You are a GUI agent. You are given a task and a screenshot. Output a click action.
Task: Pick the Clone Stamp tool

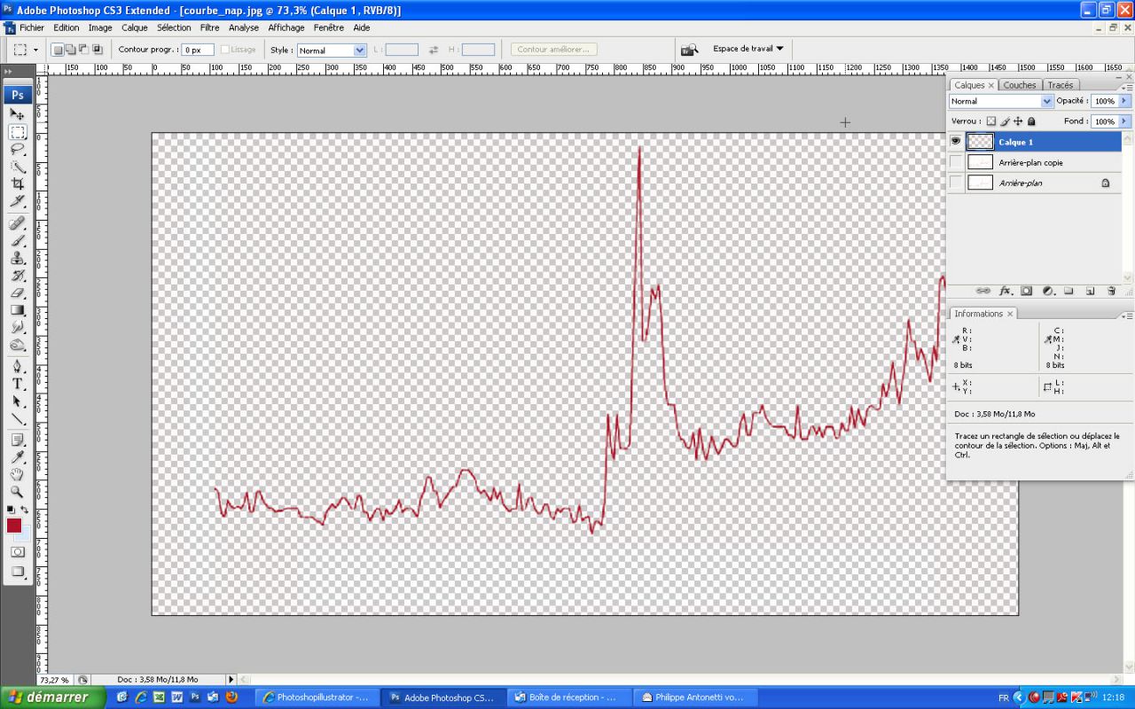coord(18,258)
